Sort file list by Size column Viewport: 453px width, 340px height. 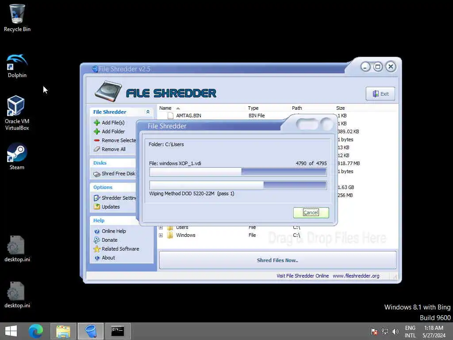point(340,108)
